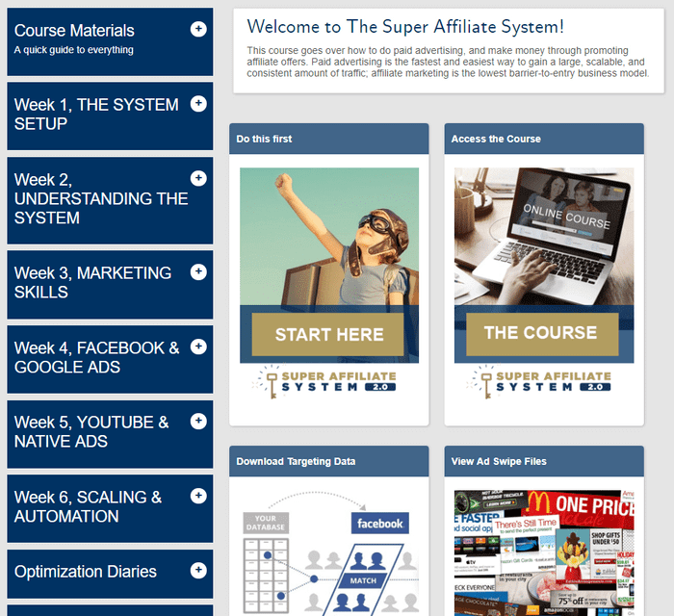Open Week 6, SCALING & AUTOMATION title
This screenshot has height=616, width=674.
(89, 506)
